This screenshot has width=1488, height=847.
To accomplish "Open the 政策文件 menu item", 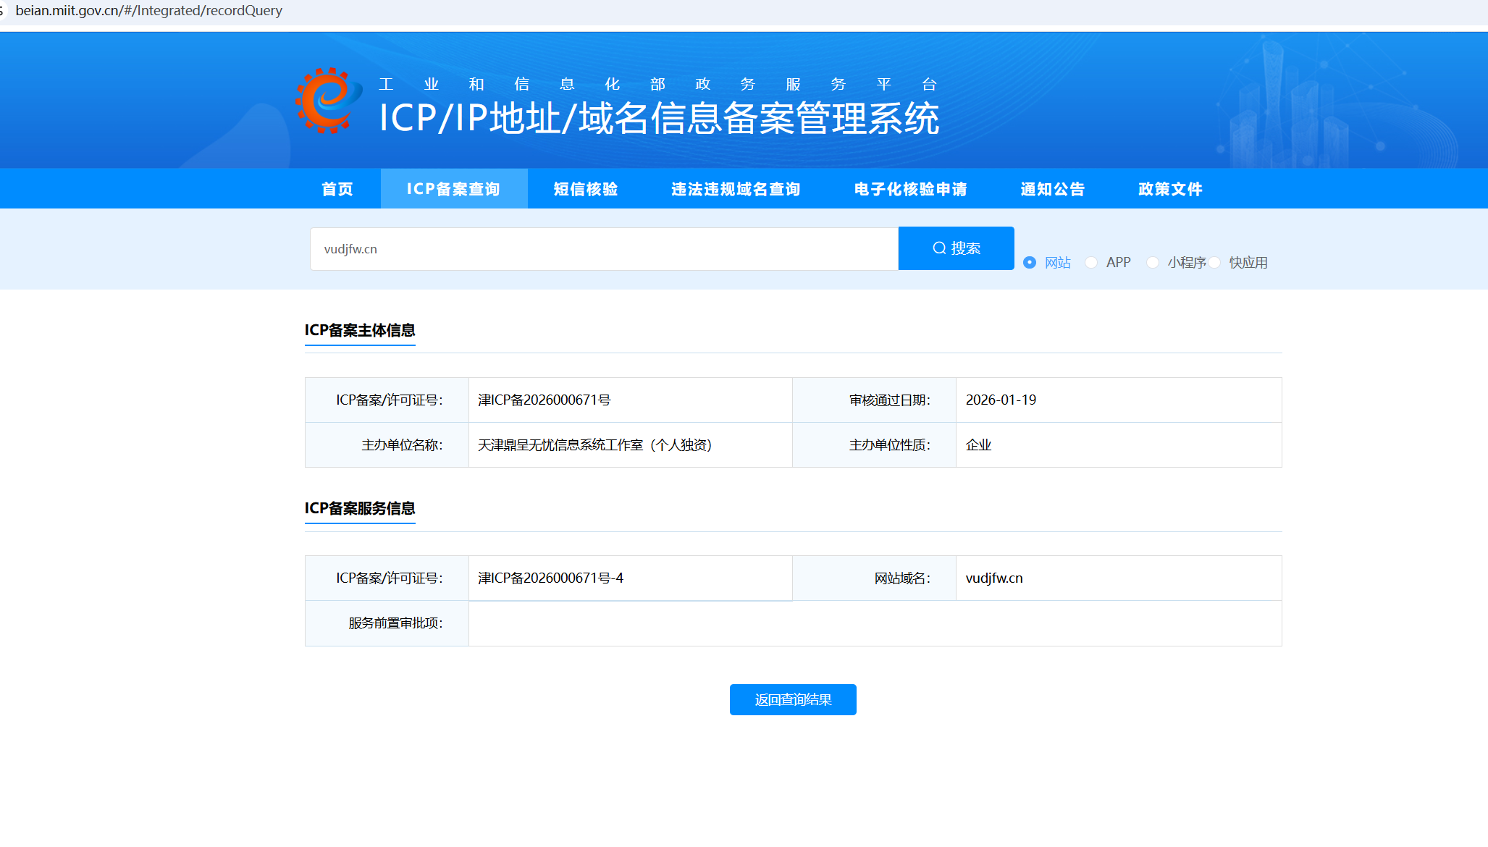I will [x=1169, y=189].
